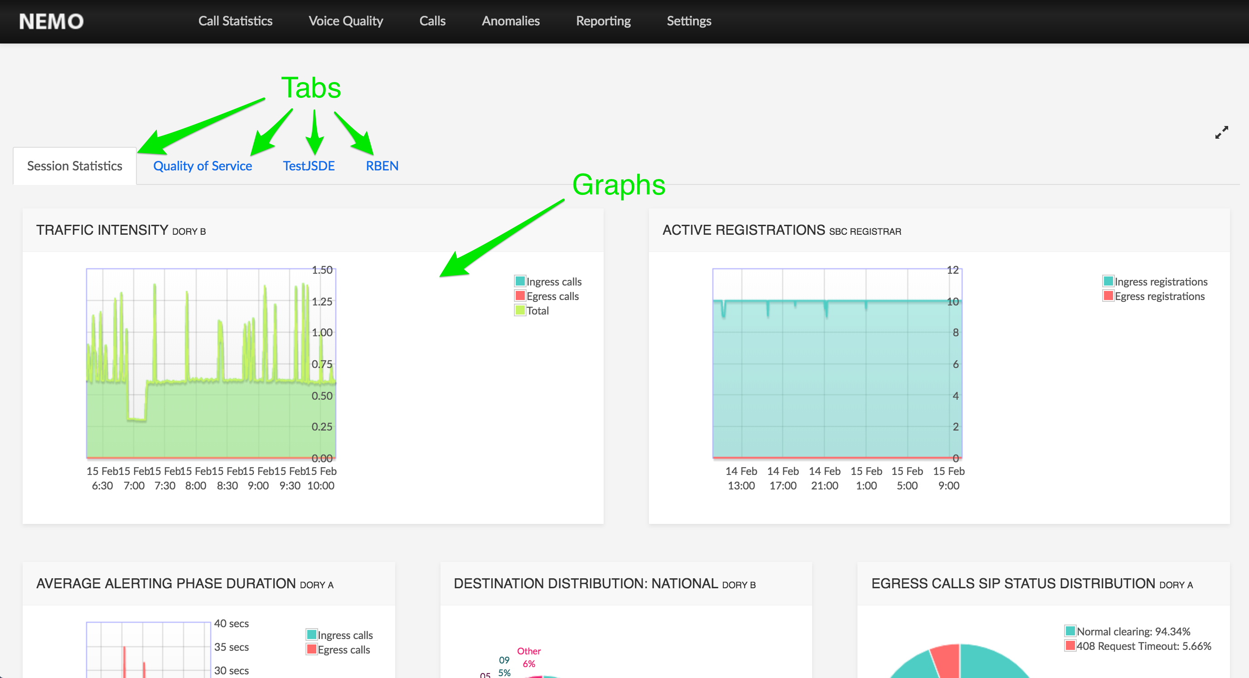Click Ingress calls swatch in Traffic Intensity legend

[520, 281]
